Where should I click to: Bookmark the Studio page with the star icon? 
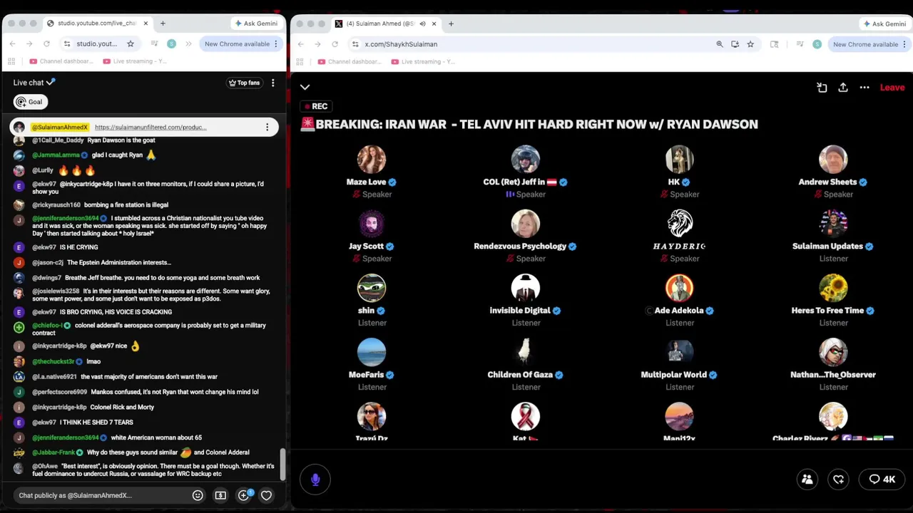[131, 44]
